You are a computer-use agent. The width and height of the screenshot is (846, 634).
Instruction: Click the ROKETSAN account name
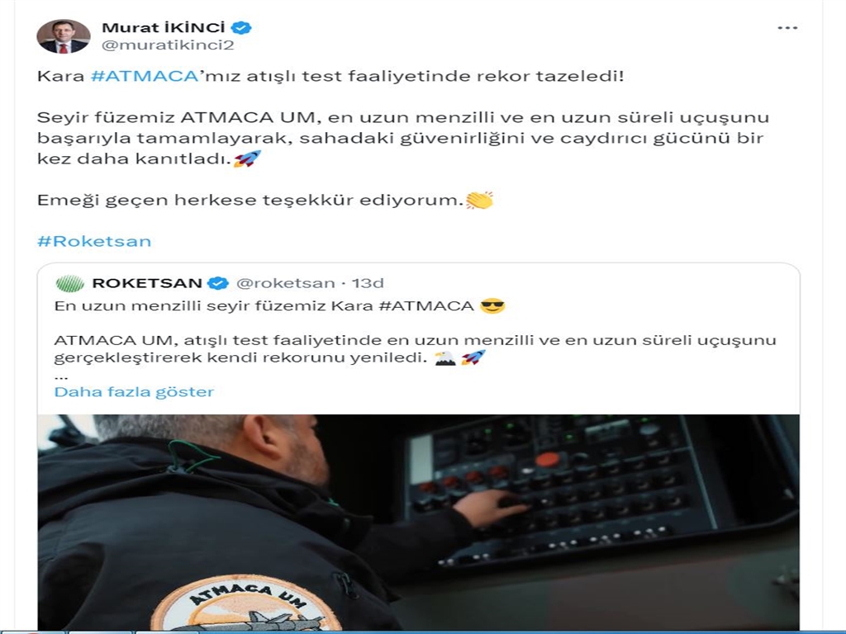(x=147, y=283)
